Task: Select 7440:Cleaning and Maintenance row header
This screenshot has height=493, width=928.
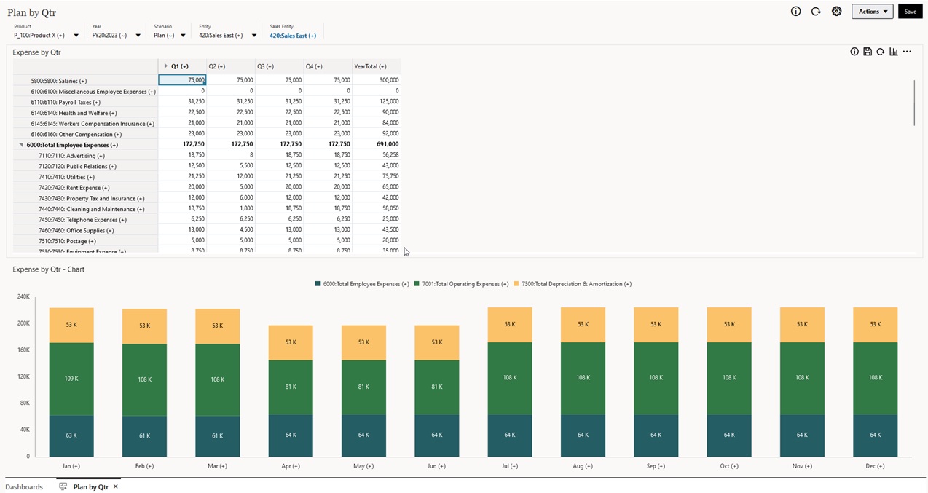Action: (86, 209)
